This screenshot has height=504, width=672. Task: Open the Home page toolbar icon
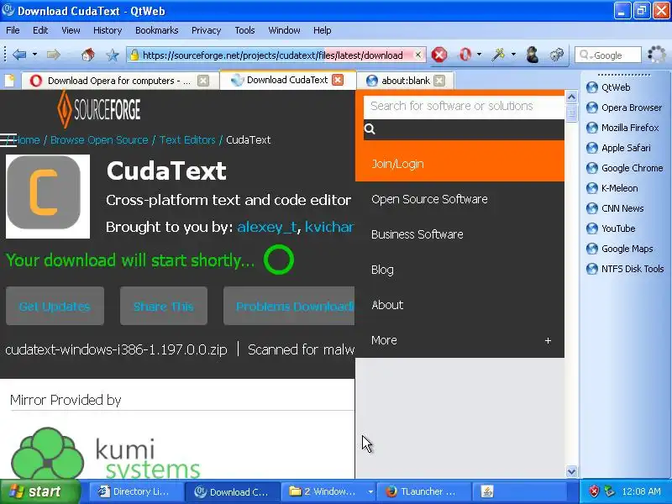pos(88,55)
